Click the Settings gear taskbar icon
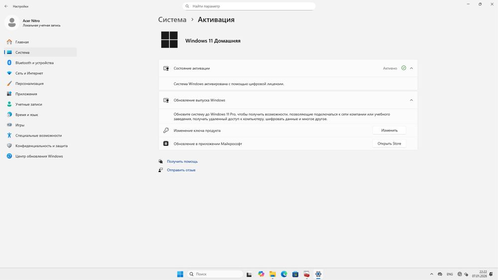This screenshot has width=498, height=280. (x=318, y=274)
